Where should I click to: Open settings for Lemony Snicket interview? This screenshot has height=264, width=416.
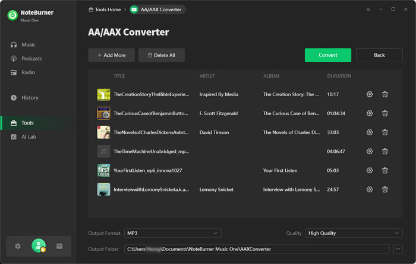coord(370,189)
